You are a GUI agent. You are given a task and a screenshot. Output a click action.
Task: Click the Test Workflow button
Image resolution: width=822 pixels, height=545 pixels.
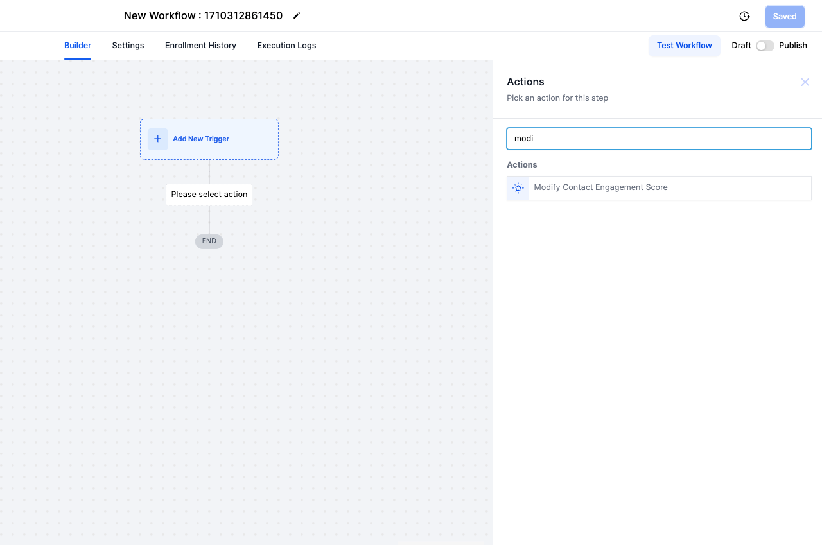(685, 46)
